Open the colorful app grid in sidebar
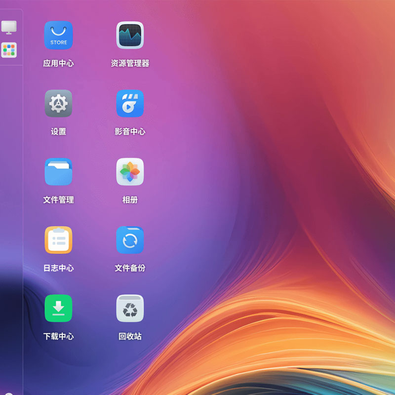Screen dimensions: 395x395 tap(9, 50)
